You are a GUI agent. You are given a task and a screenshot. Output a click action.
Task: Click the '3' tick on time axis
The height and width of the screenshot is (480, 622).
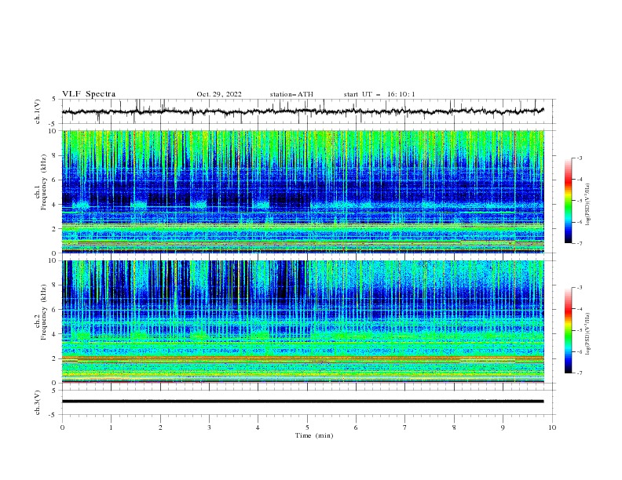pyautogui.click(x=209, y=427)
